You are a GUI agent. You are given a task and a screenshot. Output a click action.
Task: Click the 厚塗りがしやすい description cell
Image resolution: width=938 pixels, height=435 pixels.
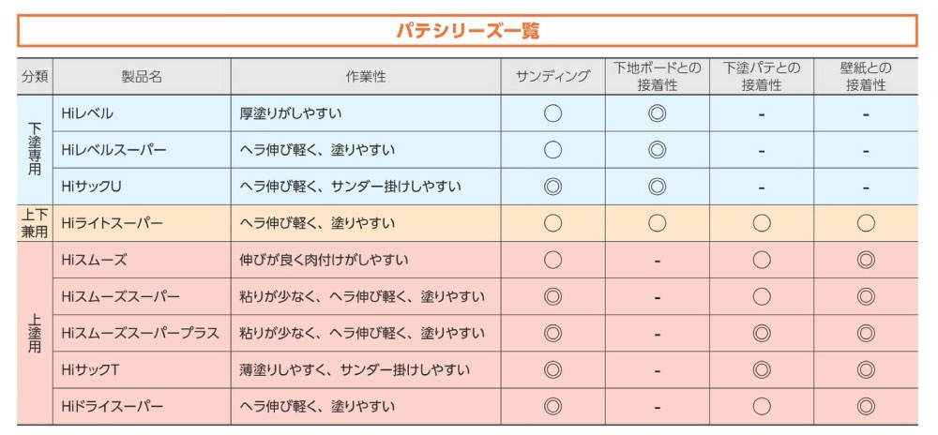[291, 113]
